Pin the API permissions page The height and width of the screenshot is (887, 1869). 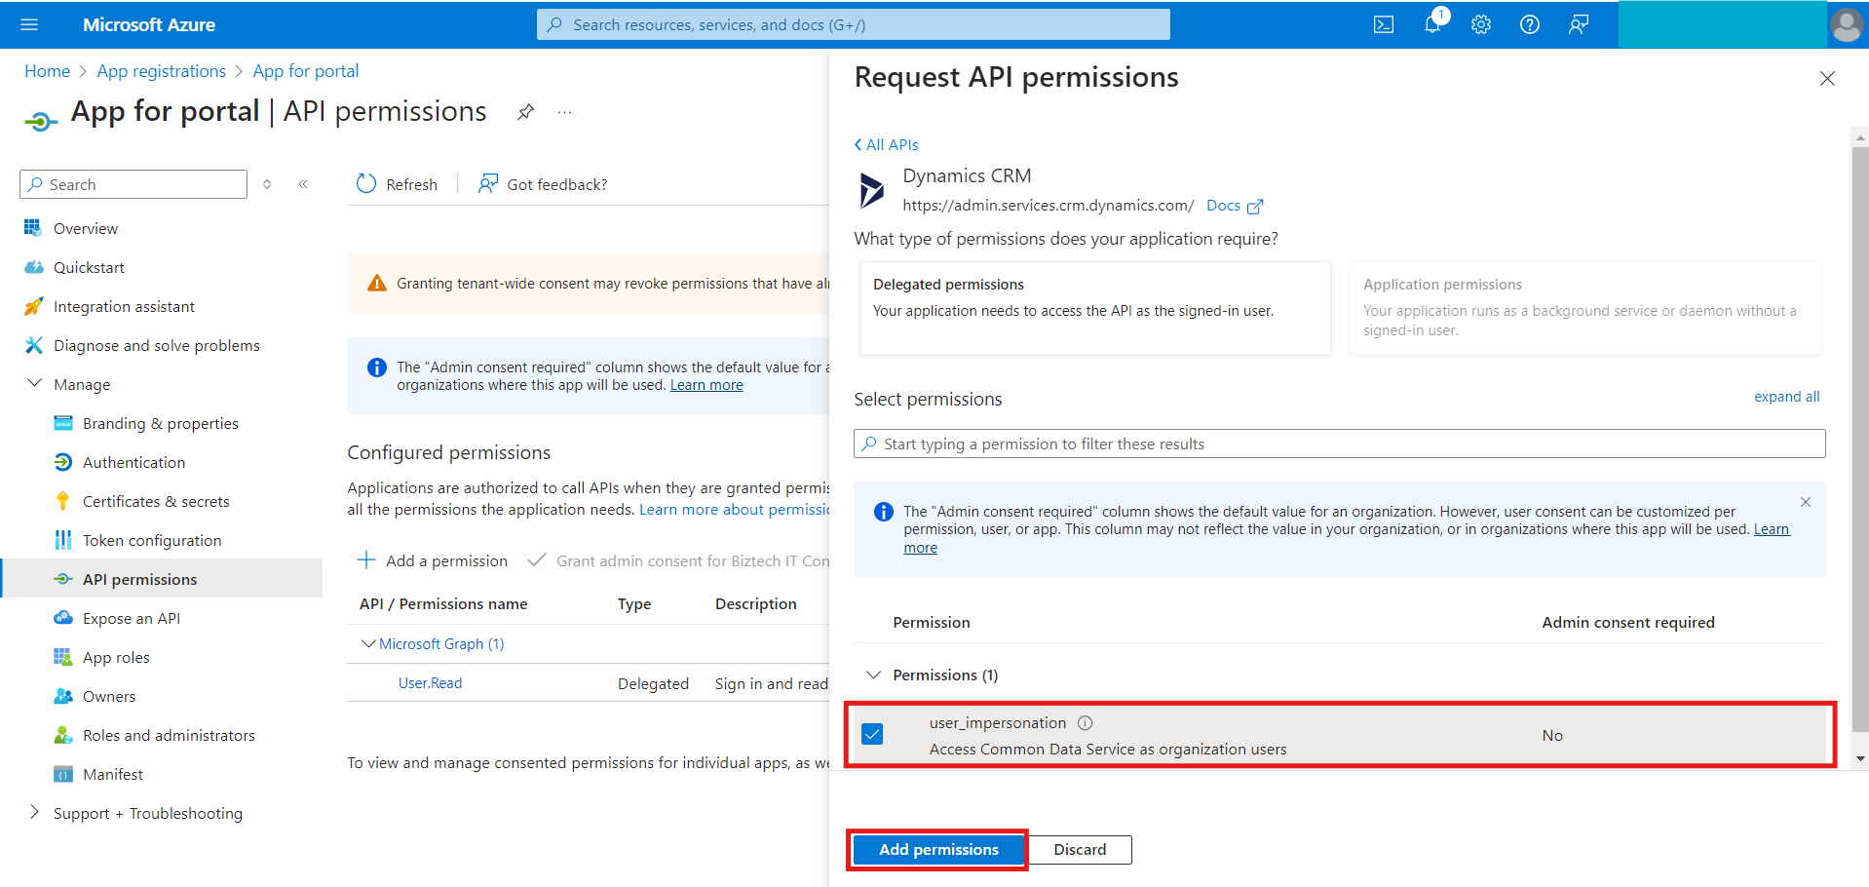point(525,112)
